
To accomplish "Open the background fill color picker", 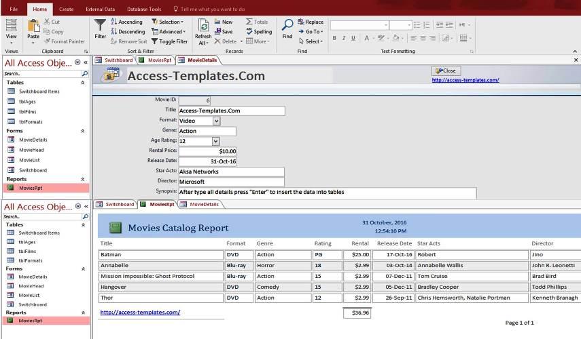I will coord(403,38).
